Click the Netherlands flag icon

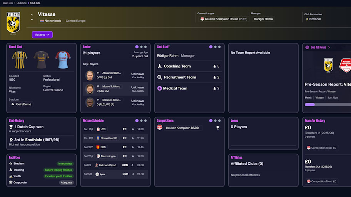tap(42, 21)
